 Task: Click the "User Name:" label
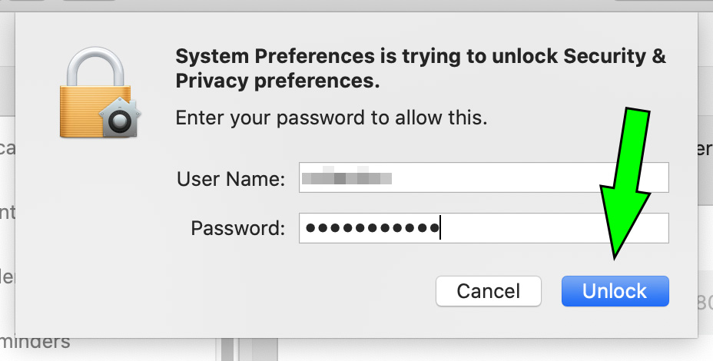231,179
